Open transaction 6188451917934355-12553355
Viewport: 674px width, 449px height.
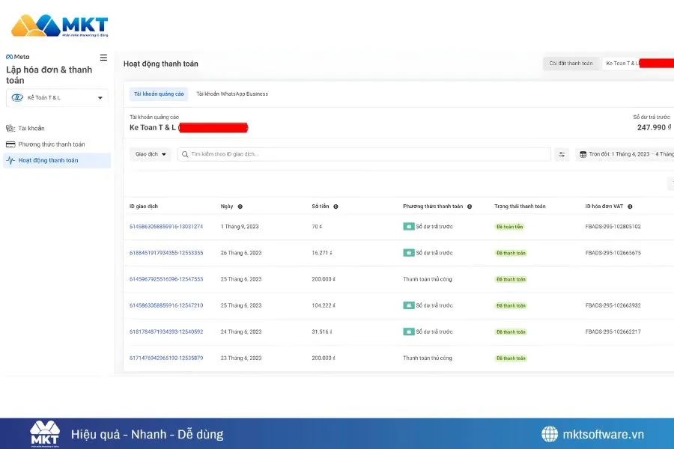[x=166, y=253]
